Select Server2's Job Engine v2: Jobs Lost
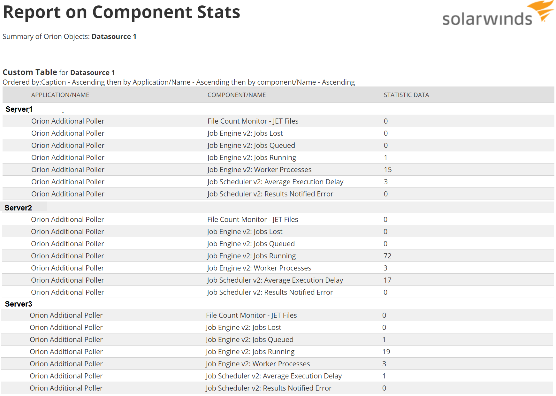 (x=245, y=232)
